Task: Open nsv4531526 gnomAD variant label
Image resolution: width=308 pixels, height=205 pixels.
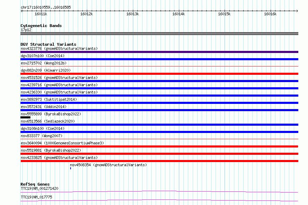Action: pos(59,78)
